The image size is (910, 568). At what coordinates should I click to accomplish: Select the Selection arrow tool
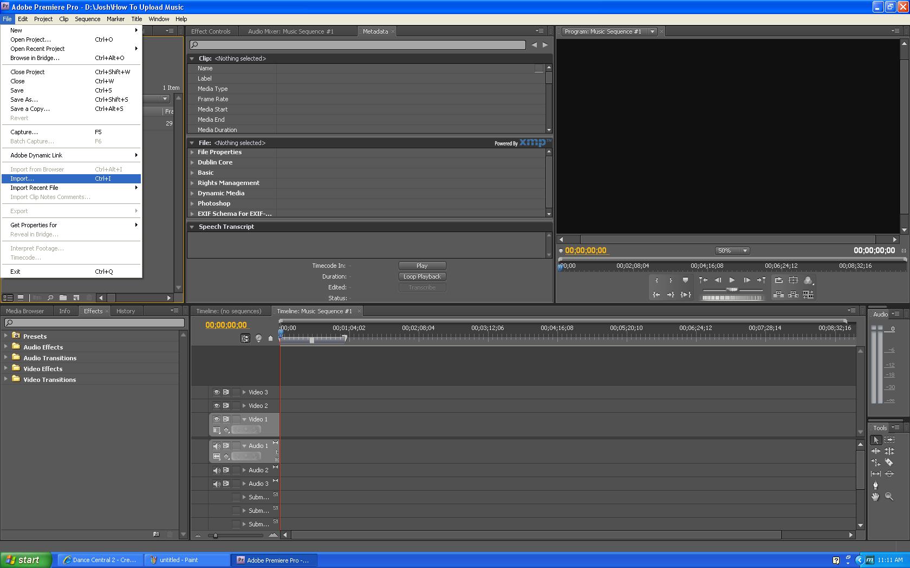[x=876, y=440]
